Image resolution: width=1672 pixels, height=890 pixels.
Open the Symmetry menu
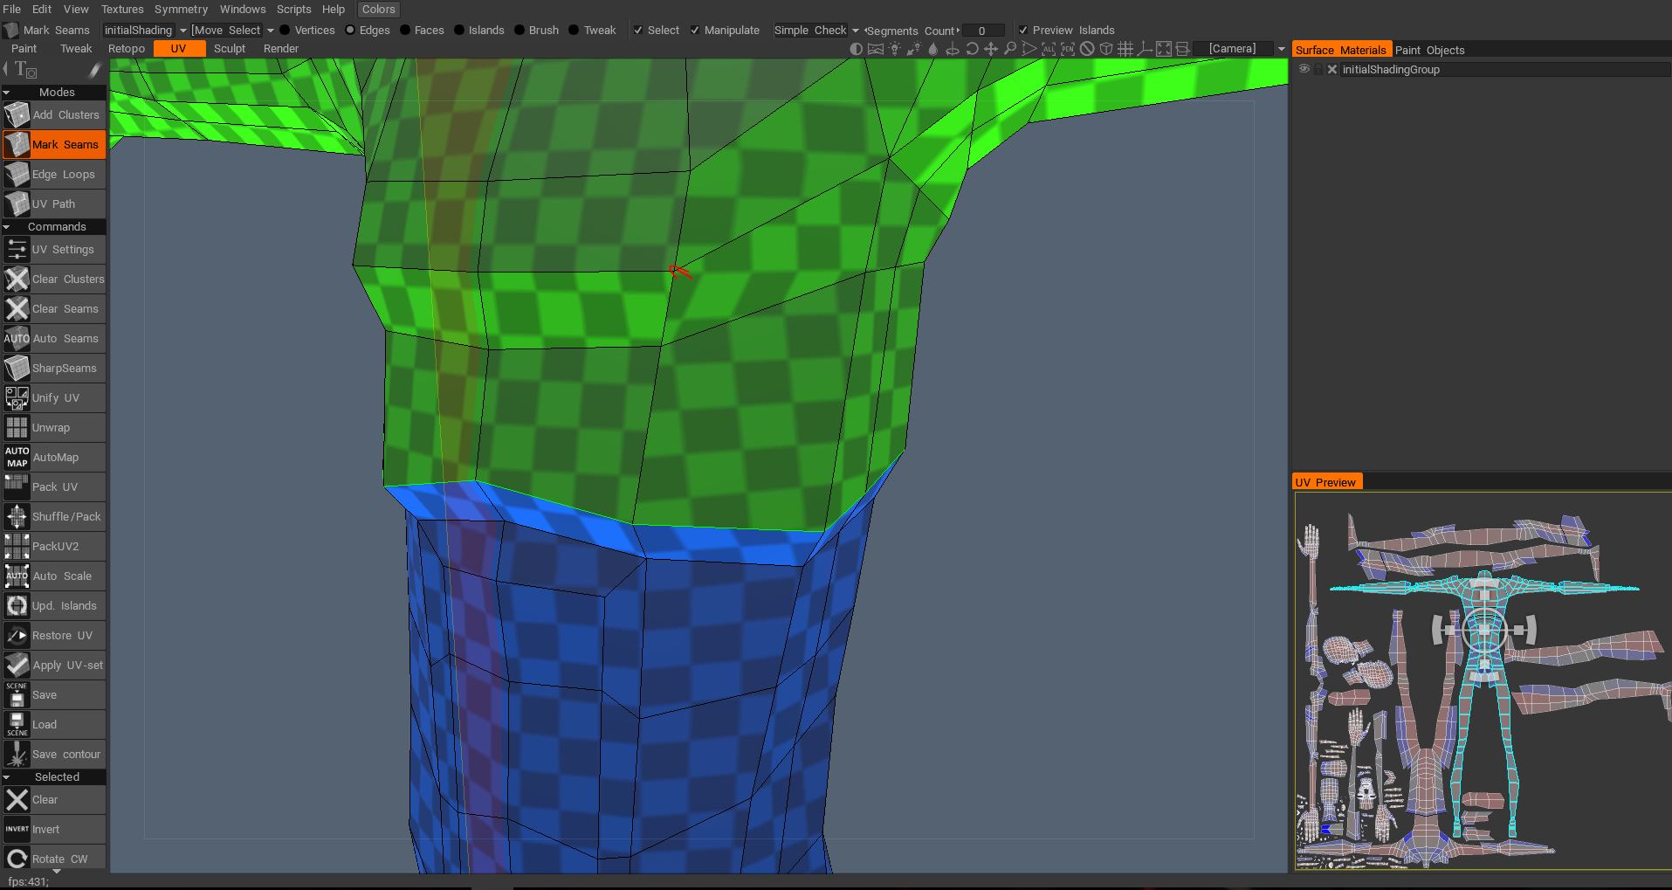click(x=181, y=10)
